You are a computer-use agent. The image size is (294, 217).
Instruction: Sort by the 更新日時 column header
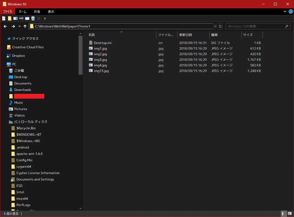193,35
